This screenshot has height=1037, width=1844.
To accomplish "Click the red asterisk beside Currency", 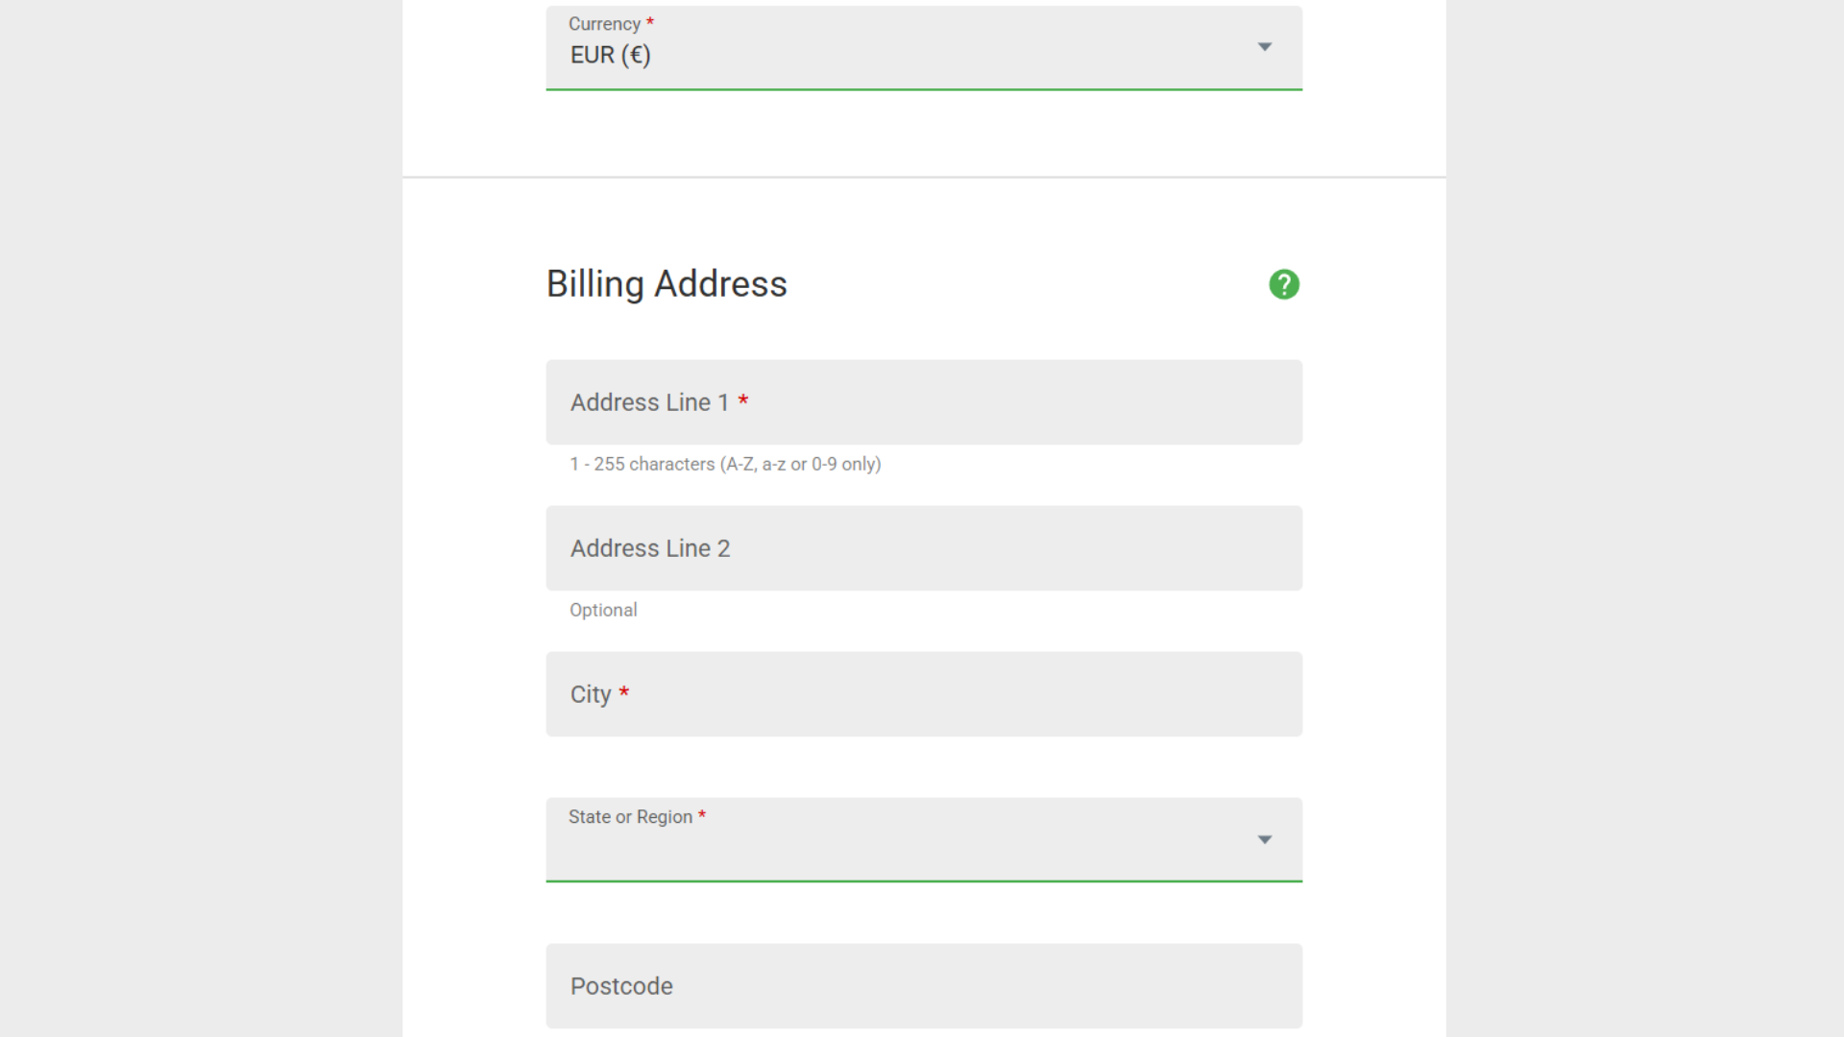I will tap(650, 22).
